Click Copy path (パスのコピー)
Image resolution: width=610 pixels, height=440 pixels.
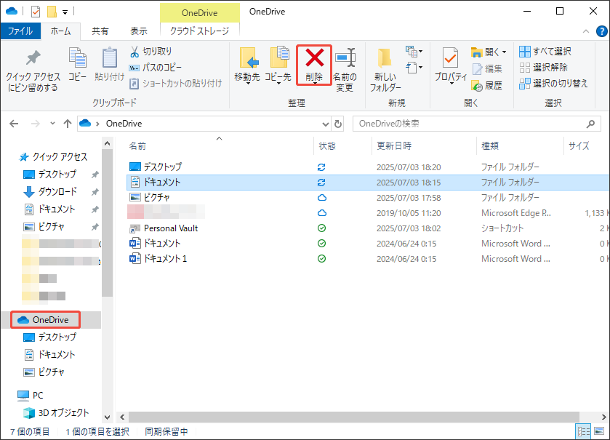tap(156, 68)
